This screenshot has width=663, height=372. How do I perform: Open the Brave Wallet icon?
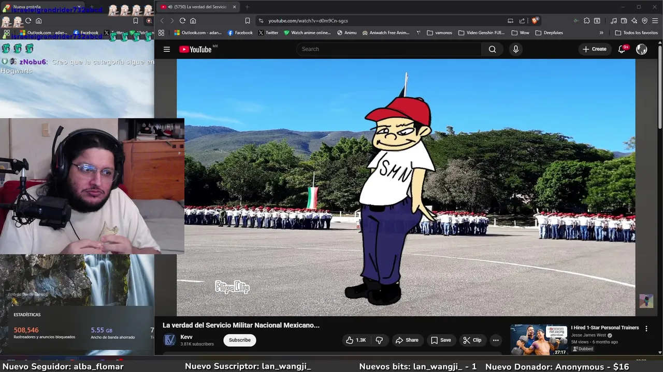pos(624,21)
